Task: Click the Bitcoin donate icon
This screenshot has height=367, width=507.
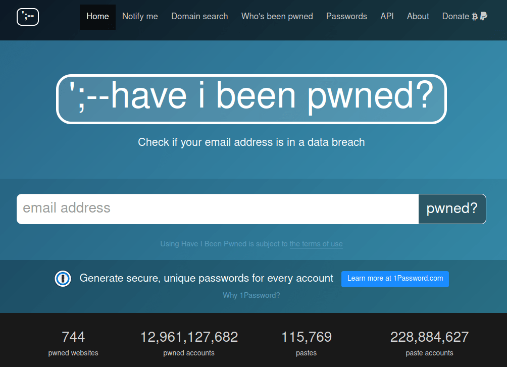Action: click(475, 17)
